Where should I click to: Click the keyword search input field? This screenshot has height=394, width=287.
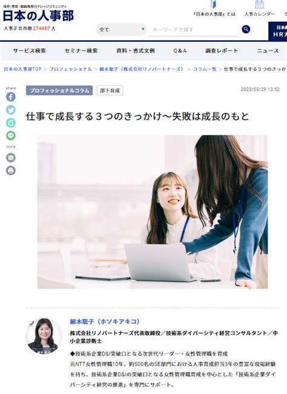[x=194, y=30]
